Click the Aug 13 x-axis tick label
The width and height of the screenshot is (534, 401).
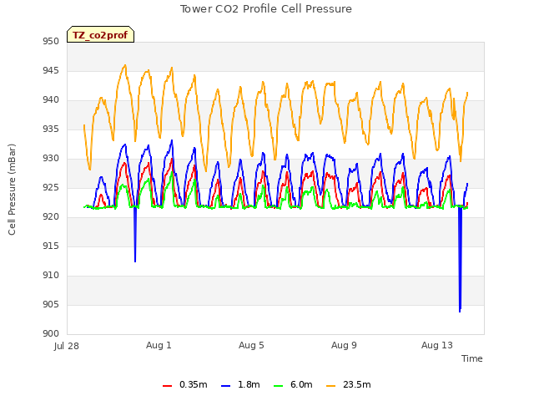(x=437, y=345)
